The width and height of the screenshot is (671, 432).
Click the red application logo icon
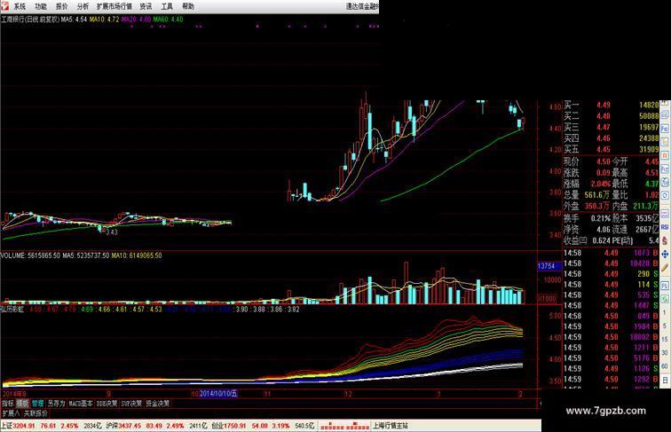[4, 6]
